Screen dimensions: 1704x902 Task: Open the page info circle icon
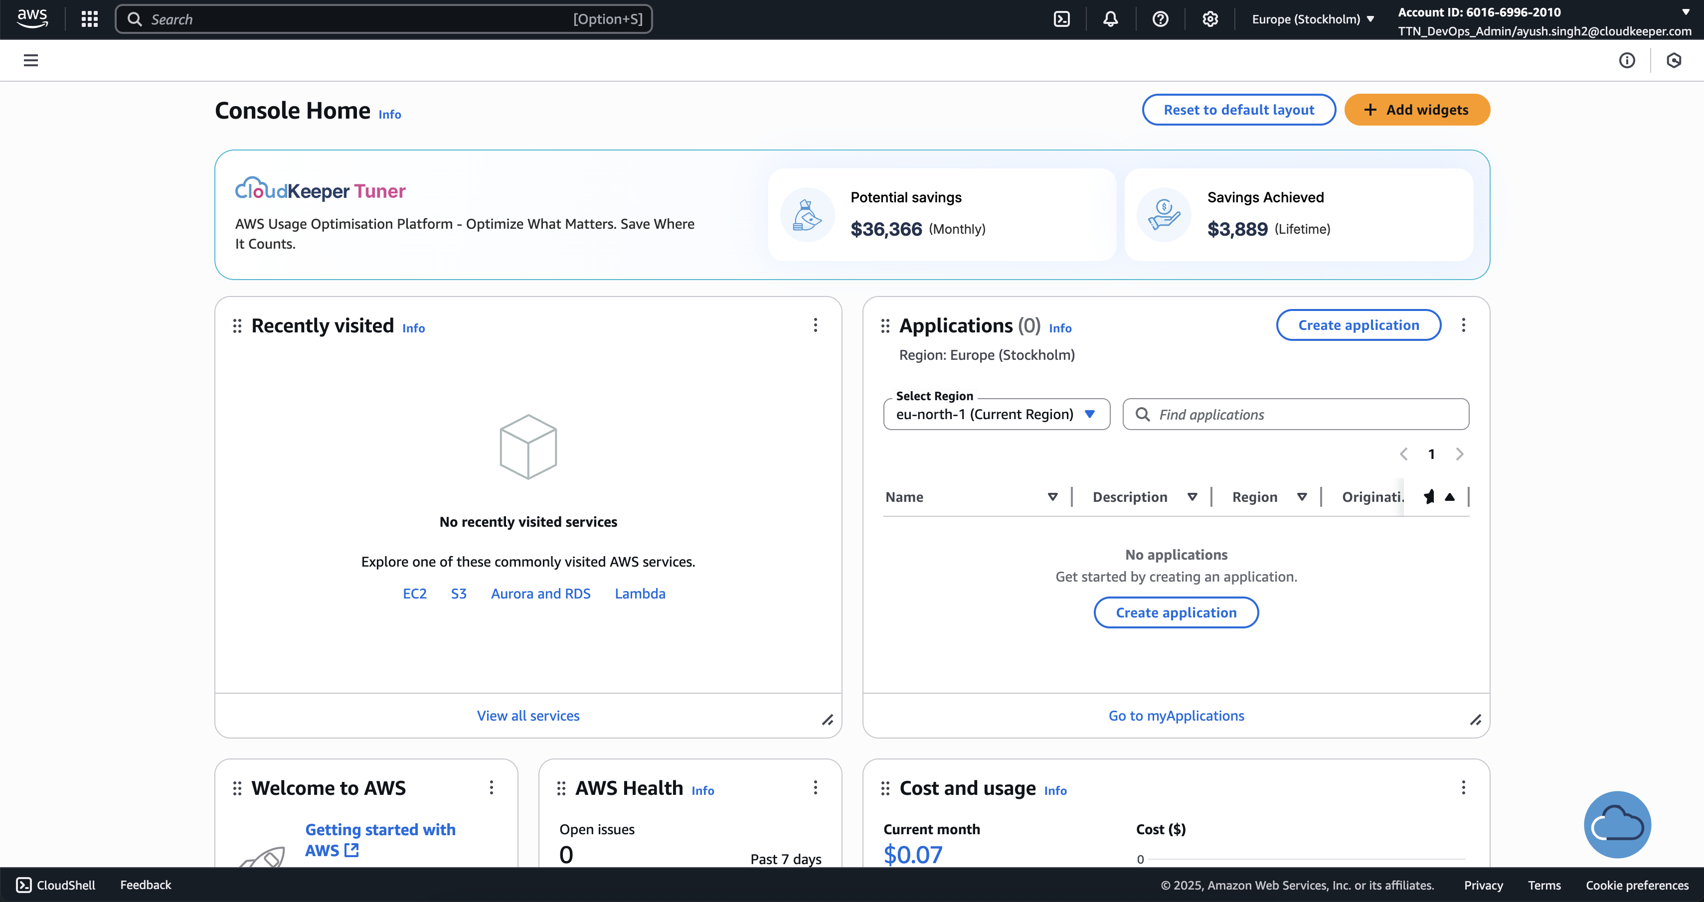[1627, 60]
